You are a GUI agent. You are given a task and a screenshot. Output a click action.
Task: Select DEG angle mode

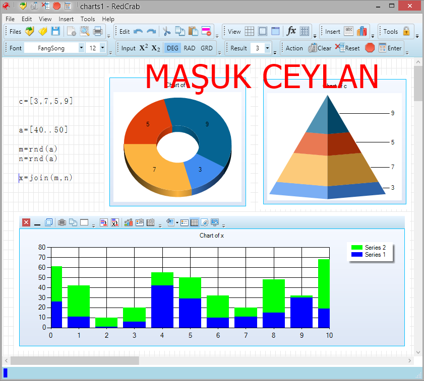(x=172, y=48)
